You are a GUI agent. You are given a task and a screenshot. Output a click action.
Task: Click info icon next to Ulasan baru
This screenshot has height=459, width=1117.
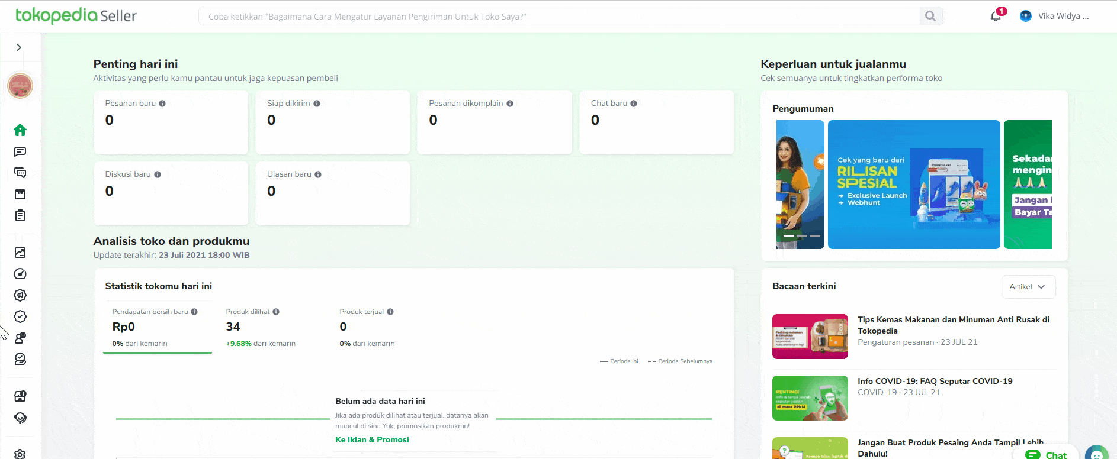click(x=318, y=174)
